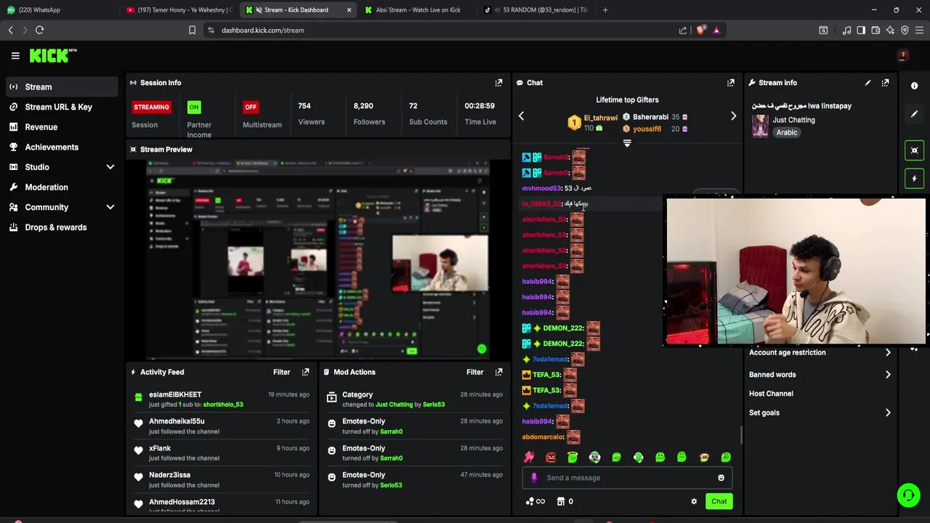930x523 pixels.
Task: Toggle the right rail lightning quick-actions button
Action: [x=914, y=179]
